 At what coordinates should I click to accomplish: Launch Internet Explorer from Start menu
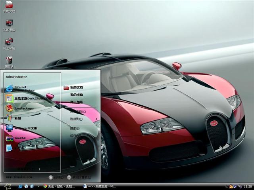[x=20, y=89]
